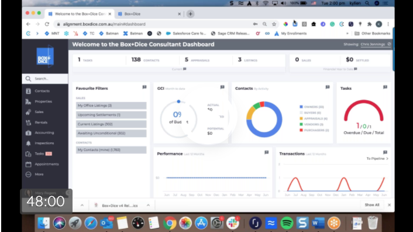Open the Salesforce Care bookmark
The width and height of the screenshot is (413, 232).
186,34
